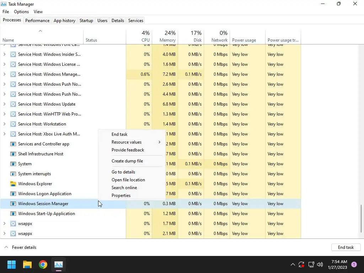Click the Service Host: Xbox Live Auth gear icon
Screen dimensions: 364x273
click(x=13, y=134)
